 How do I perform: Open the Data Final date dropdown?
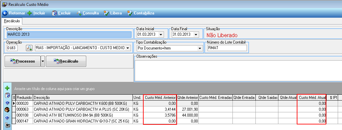[x=196, y=34]
